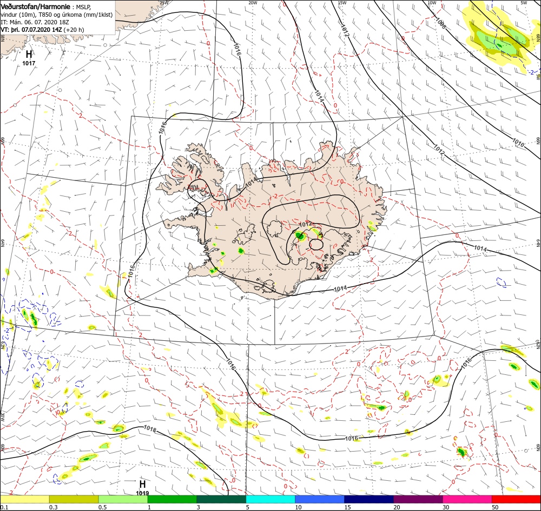Click the cyan 5 mm legend swatch
Viewport: 541px width, 511px height.
coord(270,499)
